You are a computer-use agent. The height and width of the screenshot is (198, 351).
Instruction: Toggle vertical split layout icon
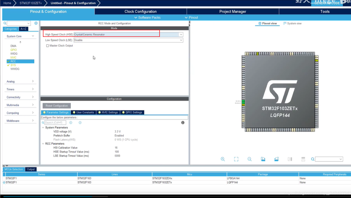pos(290,159)
